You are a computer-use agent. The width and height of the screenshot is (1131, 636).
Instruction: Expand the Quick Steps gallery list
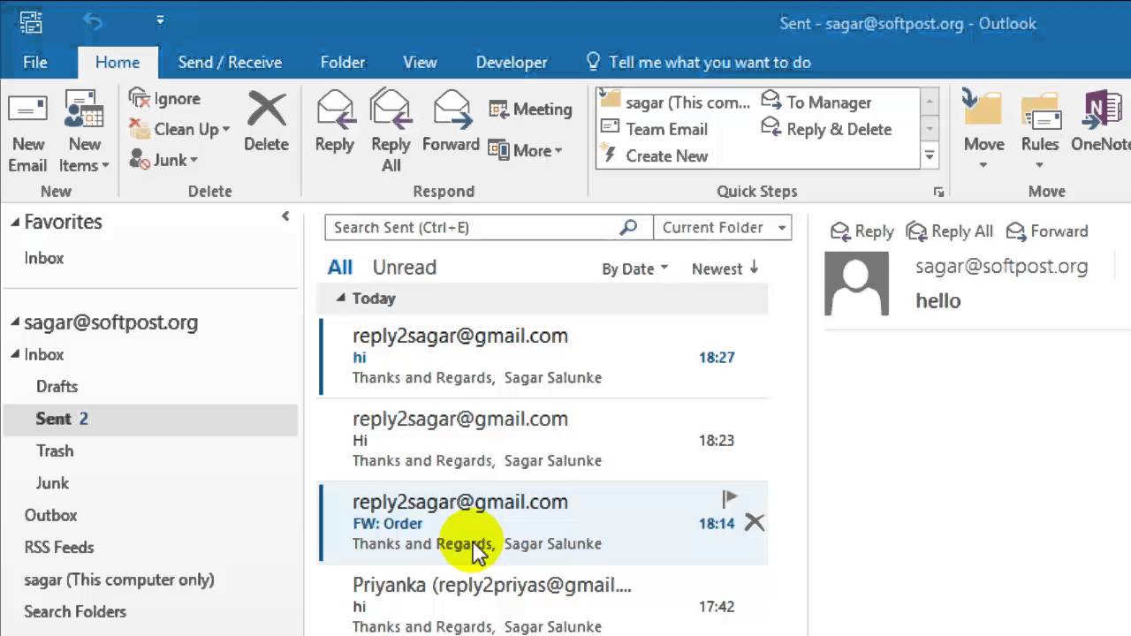point(930,155)
